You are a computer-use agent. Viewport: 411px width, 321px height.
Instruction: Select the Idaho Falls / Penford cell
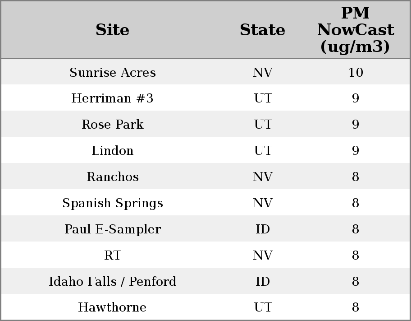click(x=113, y=281)
